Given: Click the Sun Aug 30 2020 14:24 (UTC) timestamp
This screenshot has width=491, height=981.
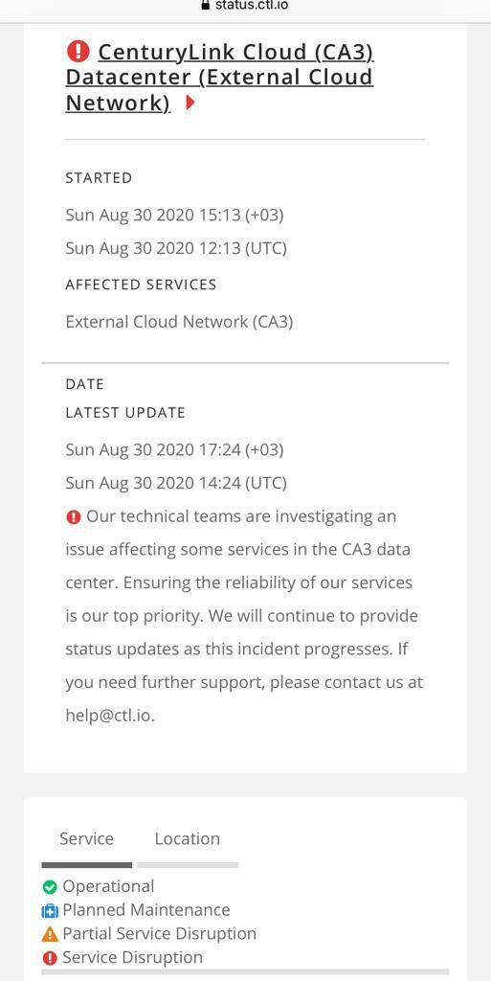Looking at the screenshot, I should [x=176, y=483].
